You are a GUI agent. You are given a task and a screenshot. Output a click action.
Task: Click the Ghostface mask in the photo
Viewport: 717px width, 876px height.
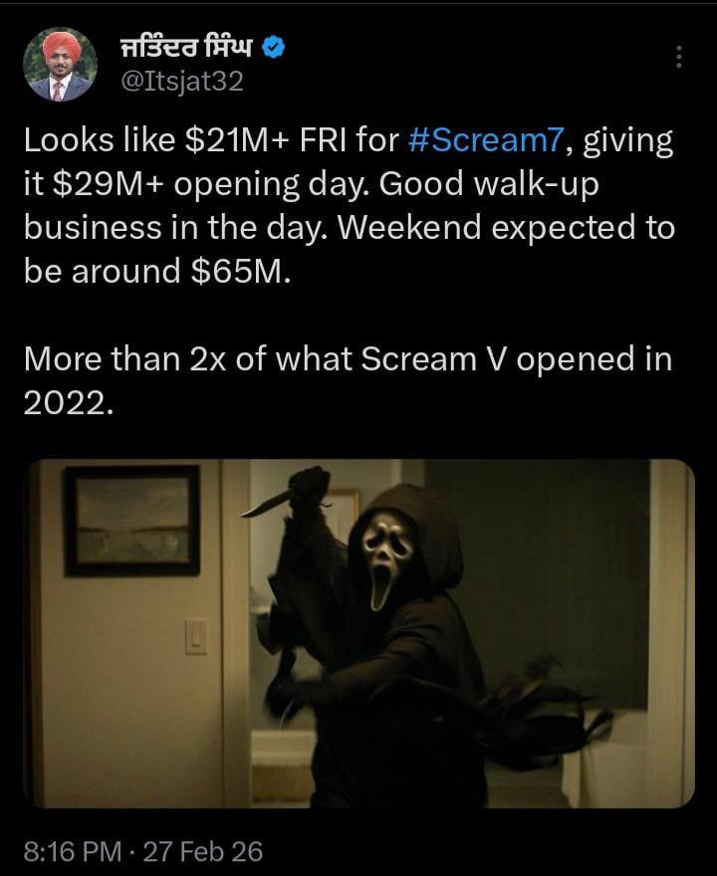(386, 562)
